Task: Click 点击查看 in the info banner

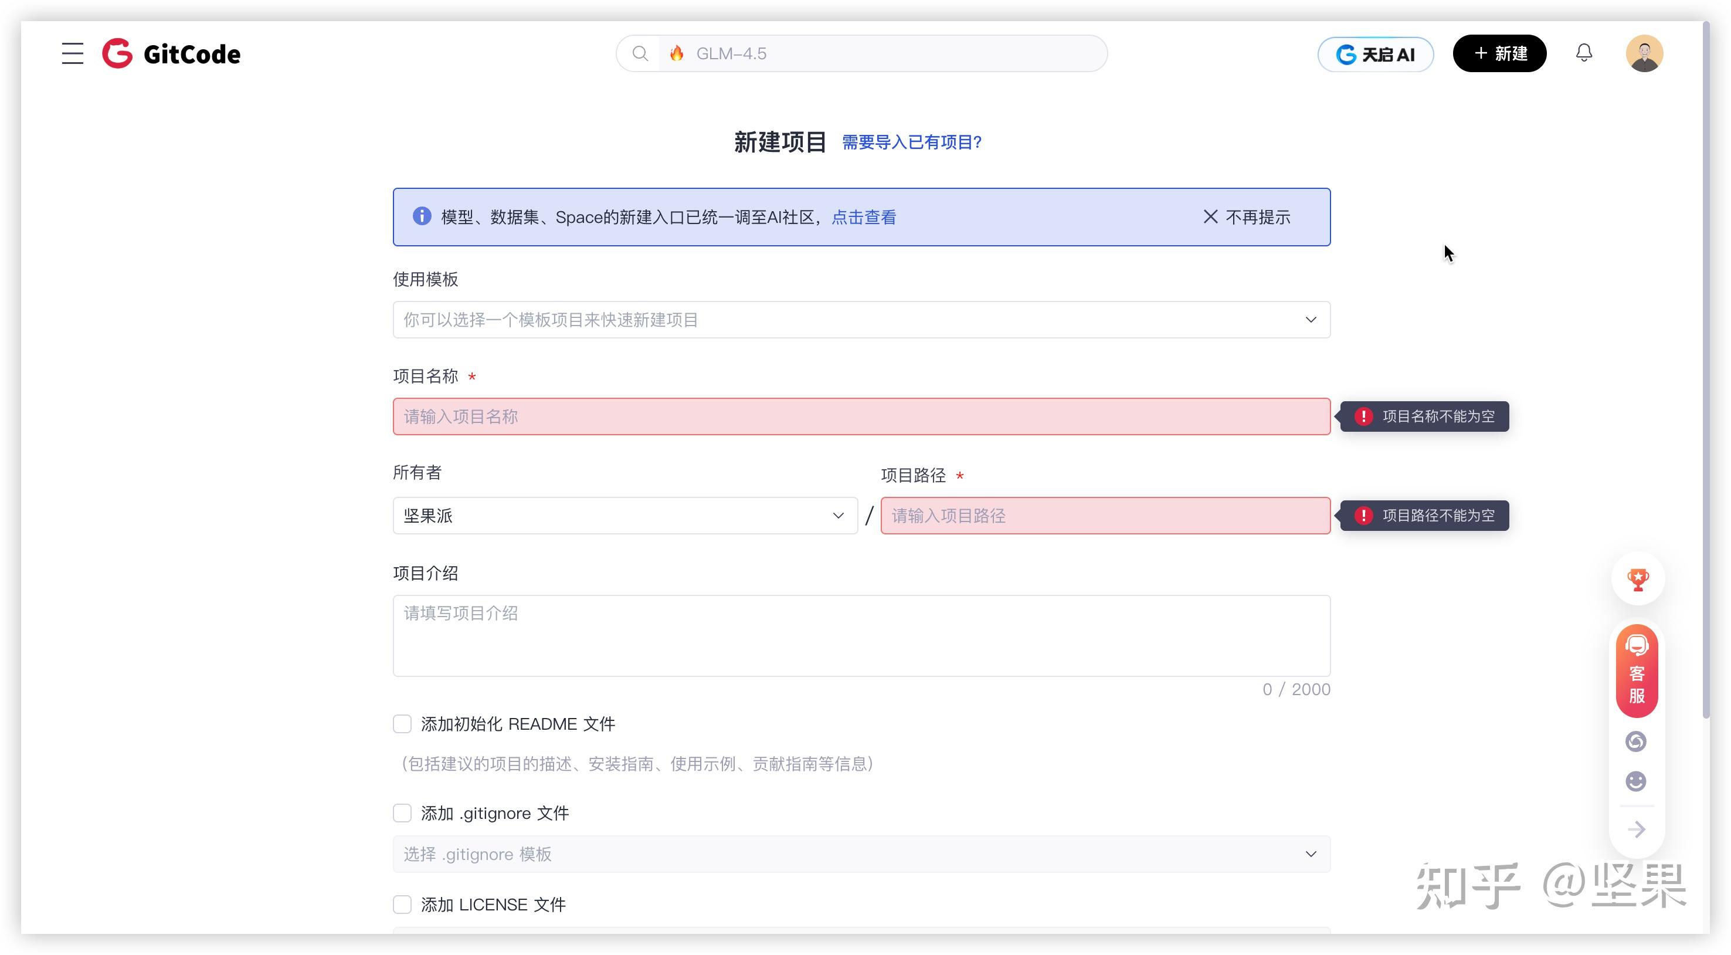Action: pos(864,216)
